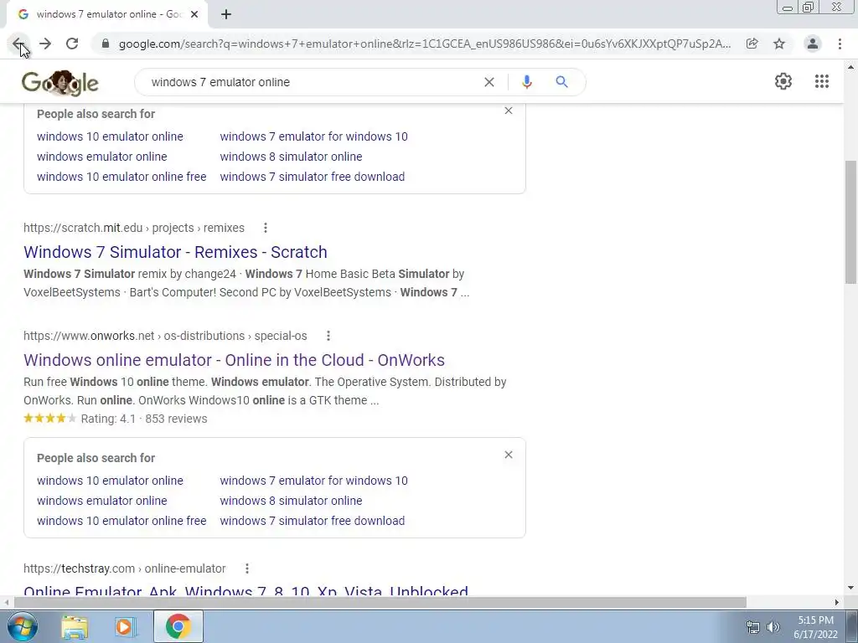Open the Google apps grid

pyautogui.click(x=821, y=81)
